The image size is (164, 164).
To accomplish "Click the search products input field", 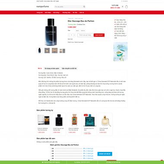I will click(x=69, y=6).
